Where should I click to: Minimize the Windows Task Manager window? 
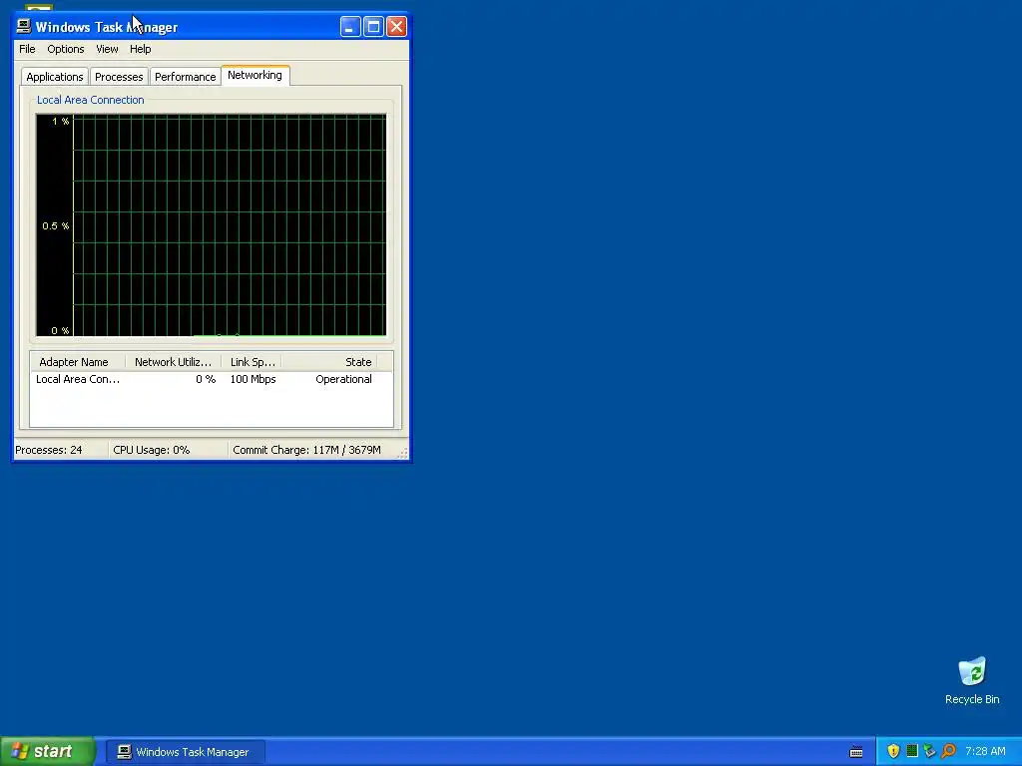tap(350, 27)
